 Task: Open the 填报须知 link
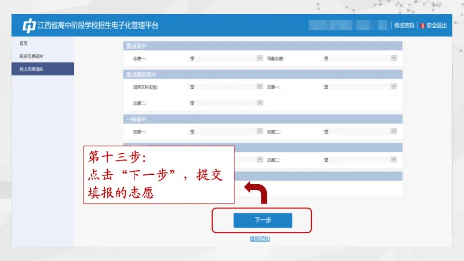point(259,239)
